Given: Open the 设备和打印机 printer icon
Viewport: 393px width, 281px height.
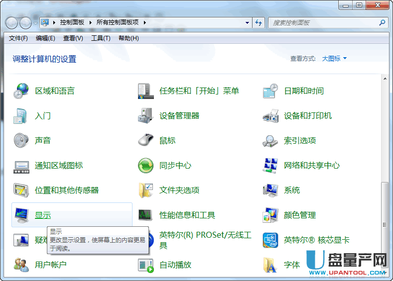Looking at the screenshot, I should point(270,116).
